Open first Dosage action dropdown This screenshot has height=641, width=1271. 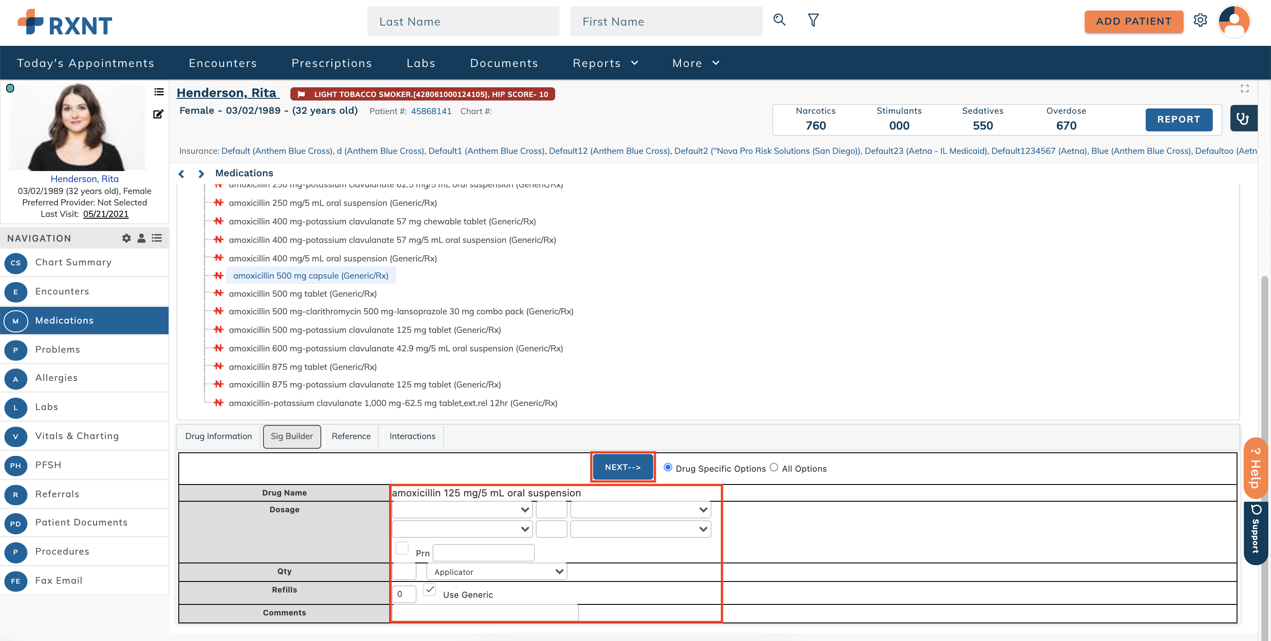(x=463, y=510)
